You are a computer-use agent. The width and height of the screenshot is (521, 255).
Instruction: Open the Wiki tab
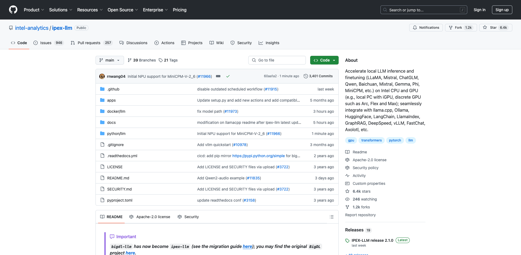(x=217, y=43)
